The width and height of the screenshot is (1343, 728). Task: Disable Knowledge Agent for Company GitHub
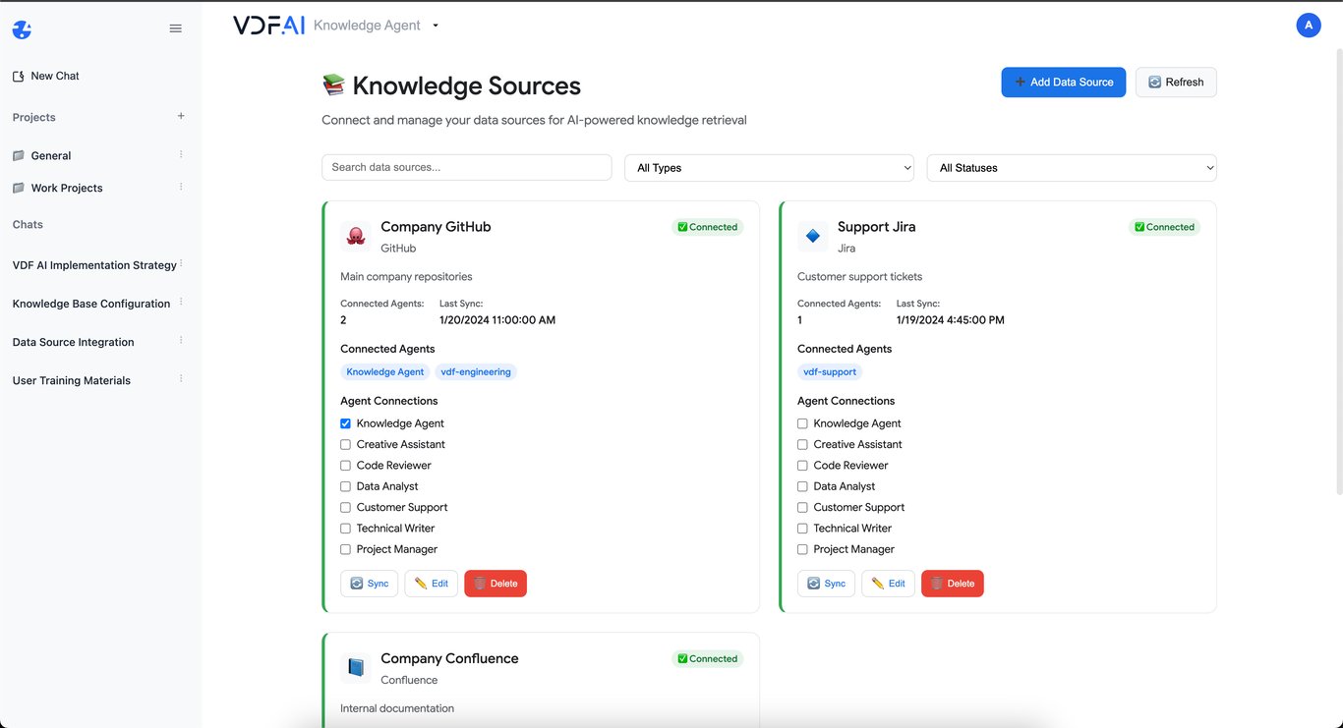(x=345, y=422)
